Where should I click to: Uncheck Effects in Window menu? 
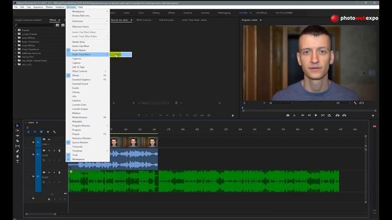click(x=88, y=75)
